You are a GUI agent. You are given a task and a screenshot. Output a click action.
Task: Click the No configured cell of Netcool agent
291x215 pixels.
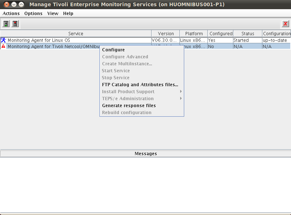point(221,46)
